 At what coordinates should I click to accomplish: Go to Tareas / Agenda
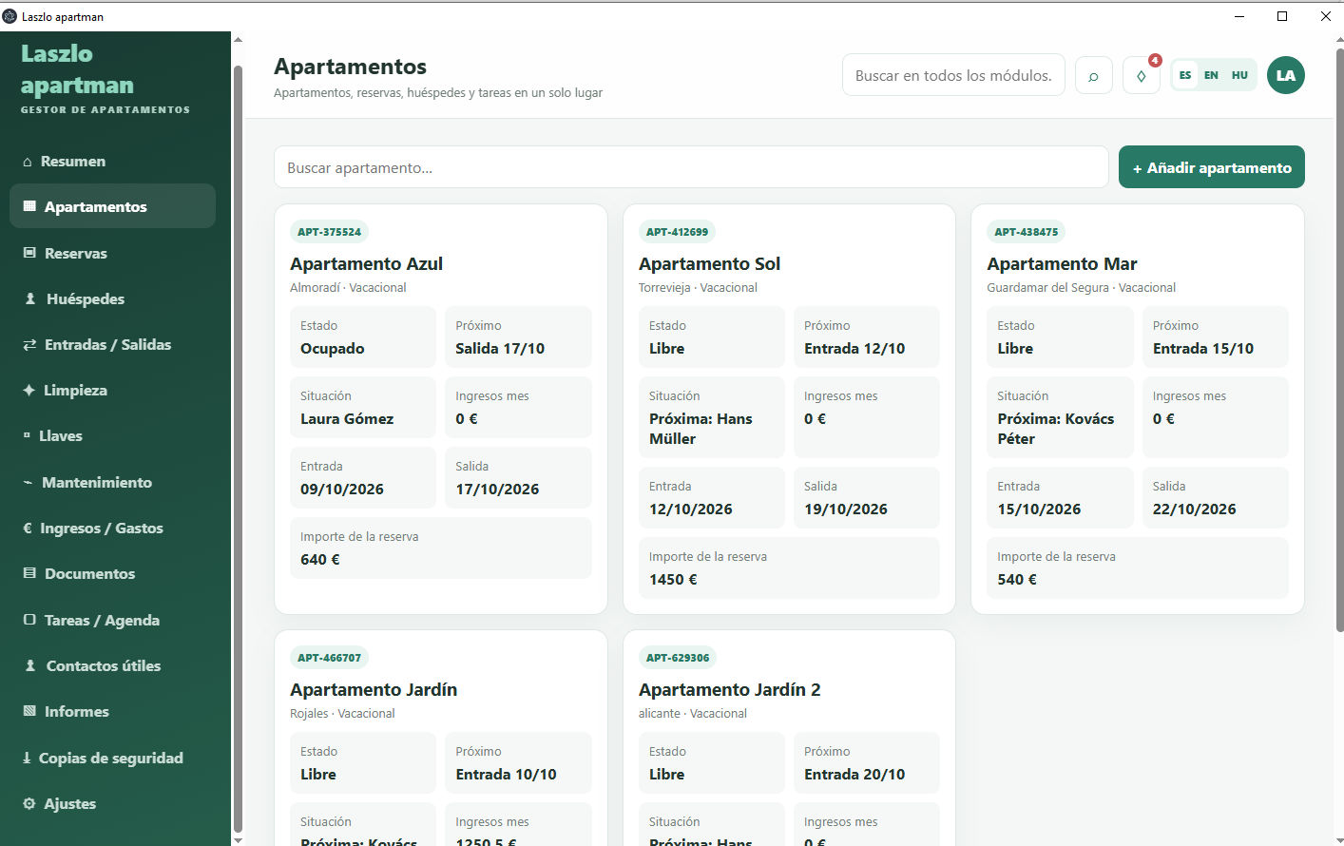[112, 620]
